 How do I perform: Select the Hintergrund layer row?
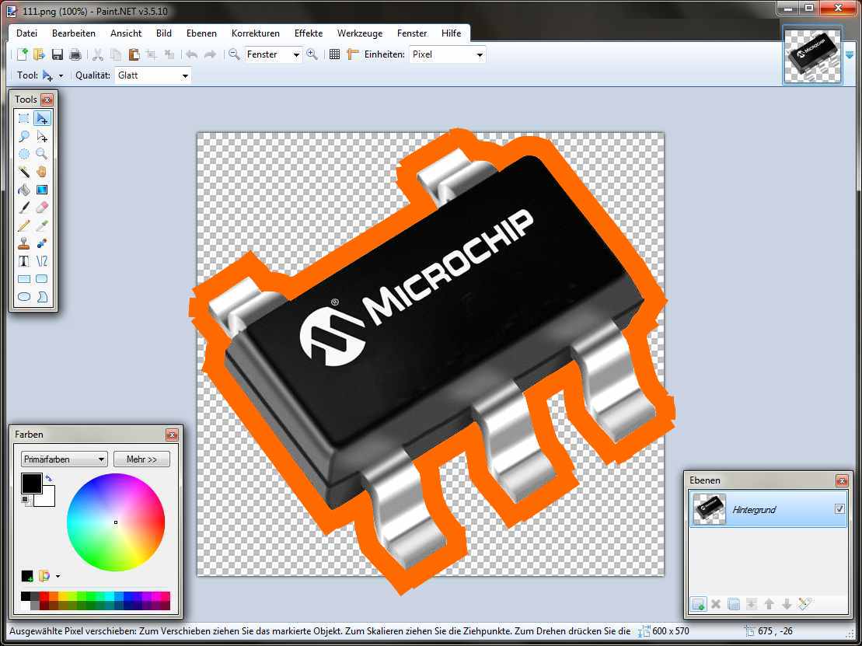(768, 509)
